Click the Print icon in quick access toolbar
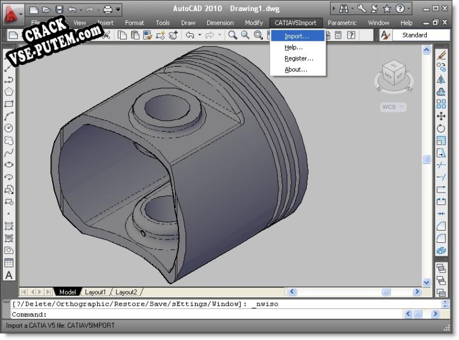The width and height of the screenshot is (459, 340). tap(108, 9)
